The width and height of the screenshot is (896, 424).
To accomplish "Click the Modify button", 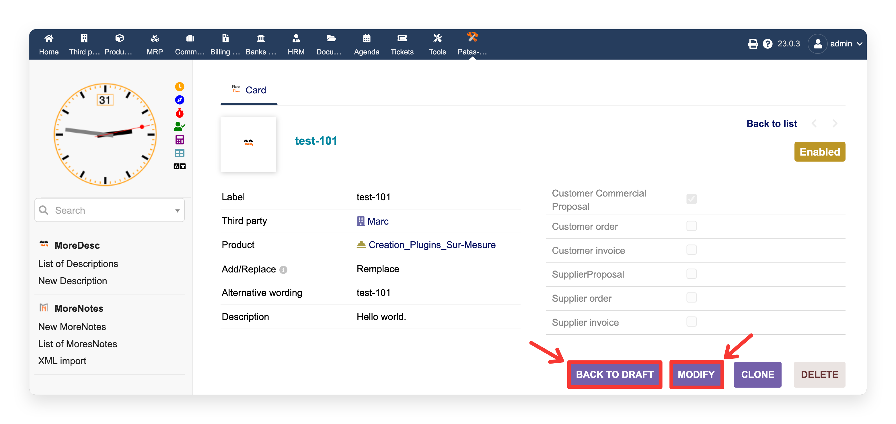I will 696,375.
